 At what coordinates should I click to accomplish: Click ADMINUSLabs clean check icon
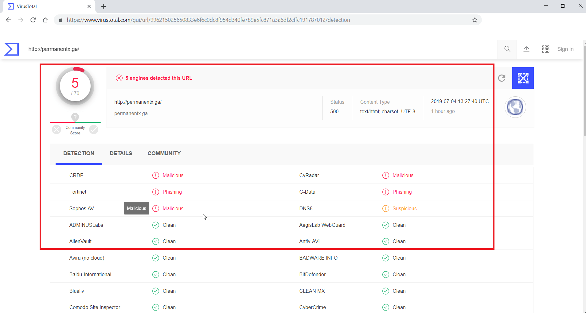[x=156, y=225]
